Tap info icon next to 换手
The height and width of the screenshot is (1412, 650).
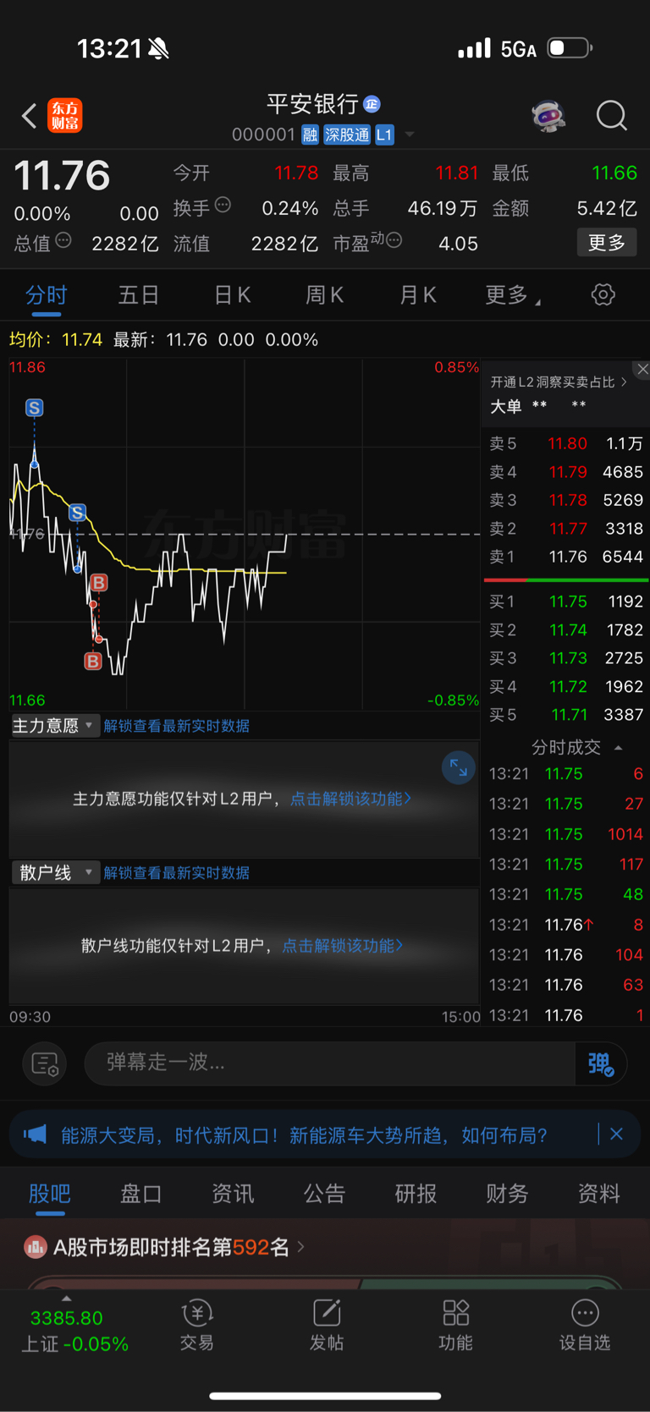click(x=223, y=205)
